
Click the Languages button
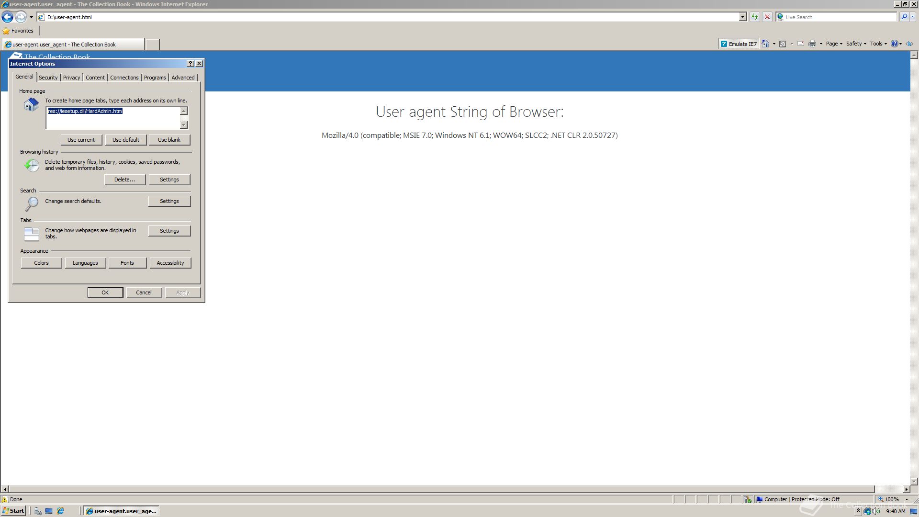[x=85, y=263]
